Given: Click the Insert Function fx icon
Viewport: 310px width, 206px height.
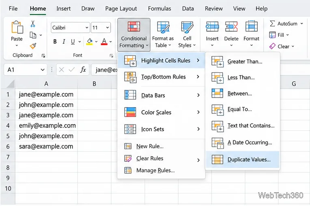Looking at the screenshot, I should tap(83, 70).
